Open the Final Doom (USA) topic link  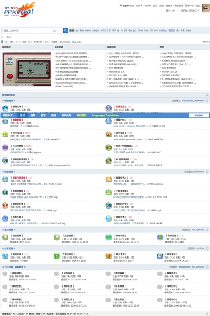pos(65,86)
